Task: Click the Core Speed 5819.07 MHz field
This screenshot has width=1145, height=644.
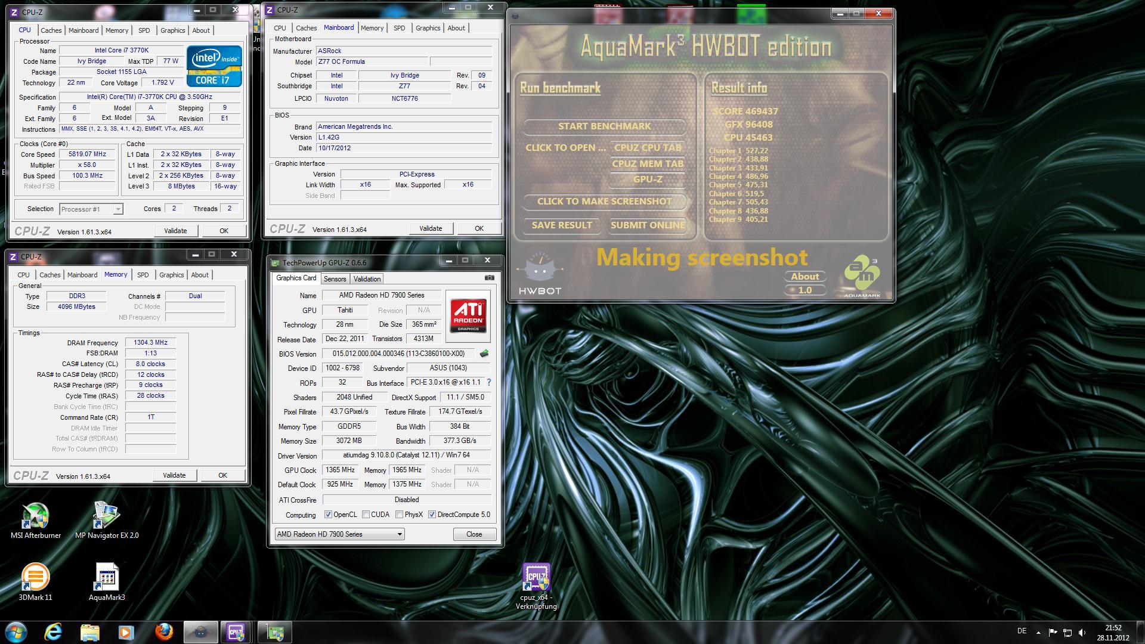Action: tap(87, 154)
